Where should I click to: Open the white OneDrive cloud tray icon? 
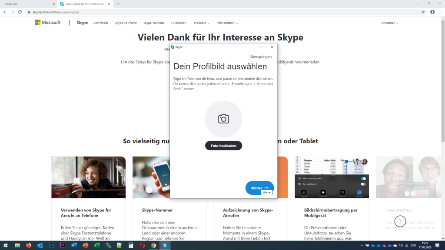click(395, 246)
